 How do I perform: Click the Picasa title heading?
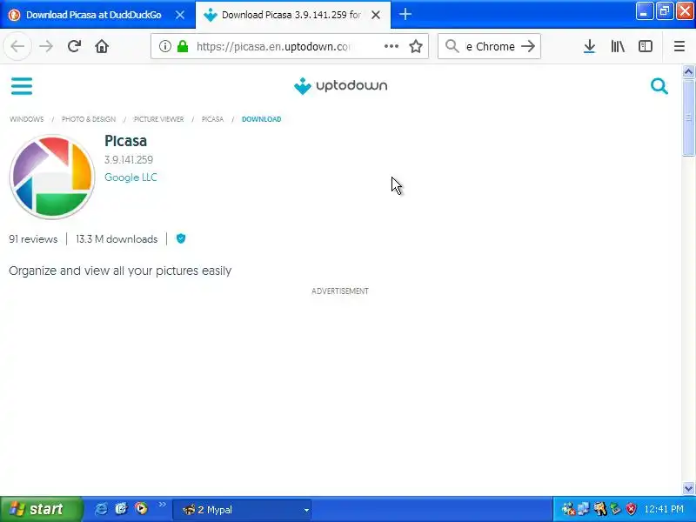point(125,141)
